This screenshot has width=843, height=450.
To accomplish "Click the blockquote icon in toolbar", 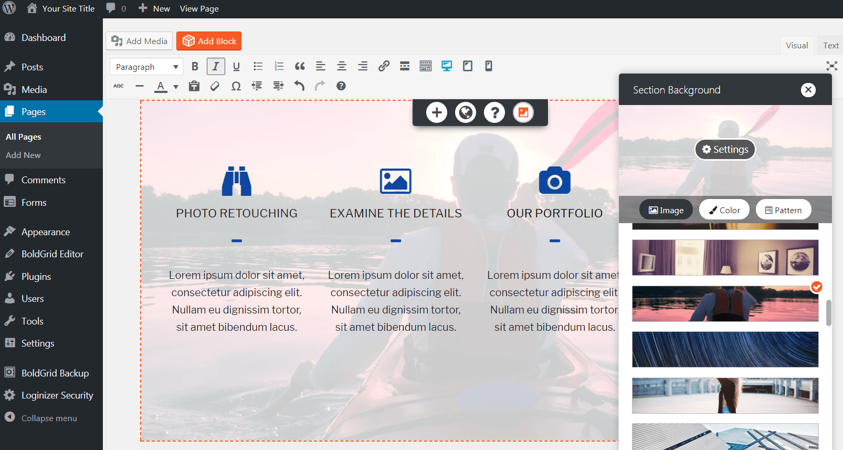I will click(300, 66).
